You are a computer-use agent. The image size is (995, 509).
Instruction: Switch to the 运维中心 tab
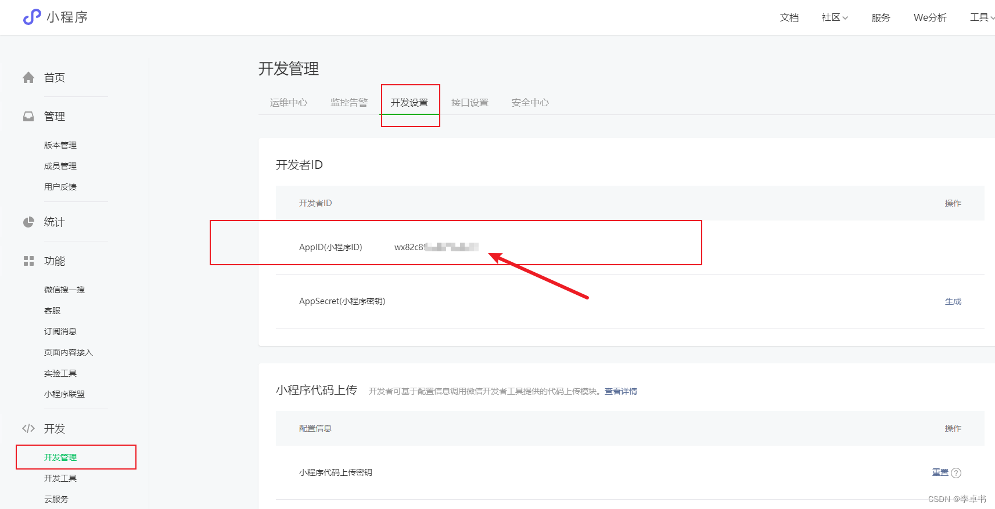coord(289,103)
